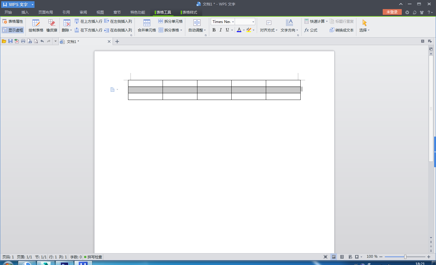Apply the yellow highlight color

point(249,30)
